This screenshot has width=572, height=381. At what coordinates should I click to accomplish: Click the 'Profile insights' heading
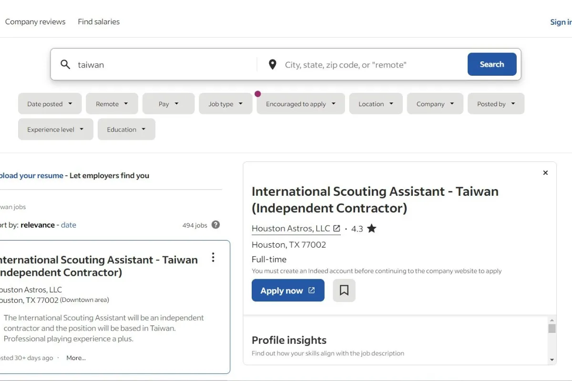click(289, 340)
